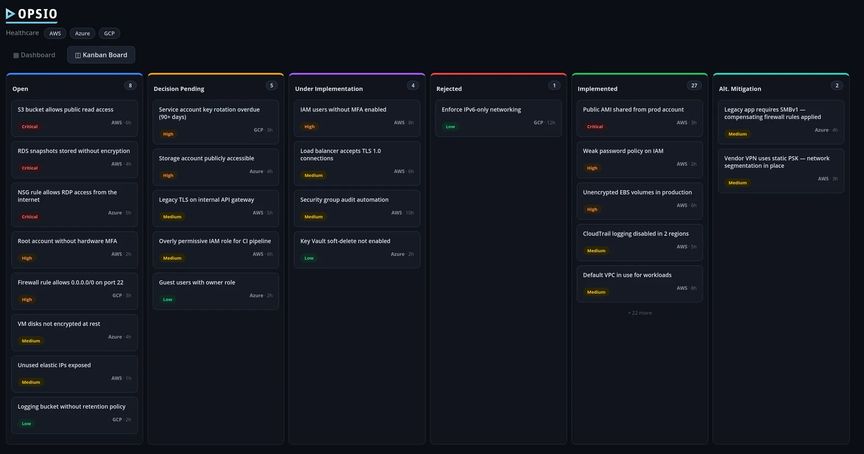Open Public AMI shared from prod account card
The height and width of the screenshot is (454, 864).
click(x=640, y=118)
